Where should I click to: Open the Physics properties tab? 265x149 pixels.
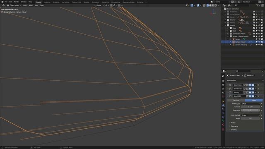click(223, 113)
